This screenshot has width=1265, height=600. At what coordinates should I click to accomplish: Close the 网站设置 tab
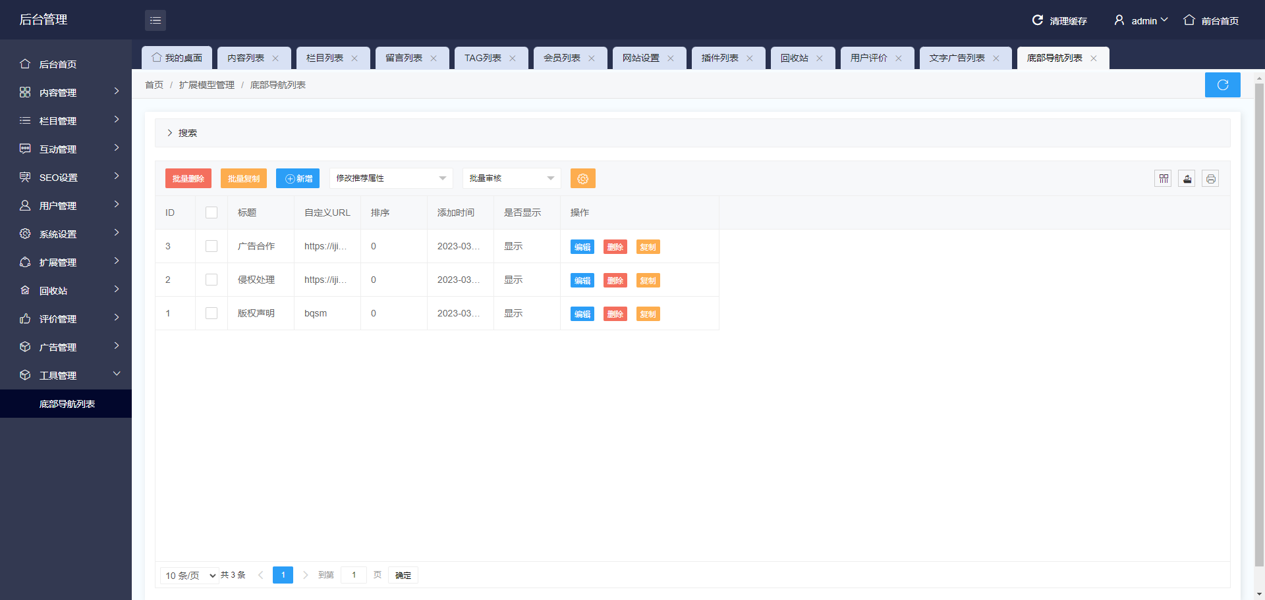pyautogui.click(x=671, y=59)
